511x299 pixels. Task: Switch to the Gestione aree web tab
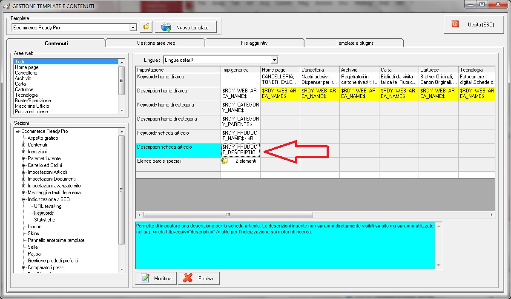point(156,43)
